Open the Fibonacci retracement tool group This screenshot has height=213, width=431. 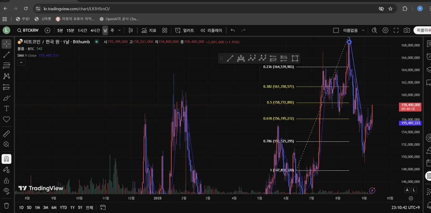pyautogui.click(x=6, y=66)
